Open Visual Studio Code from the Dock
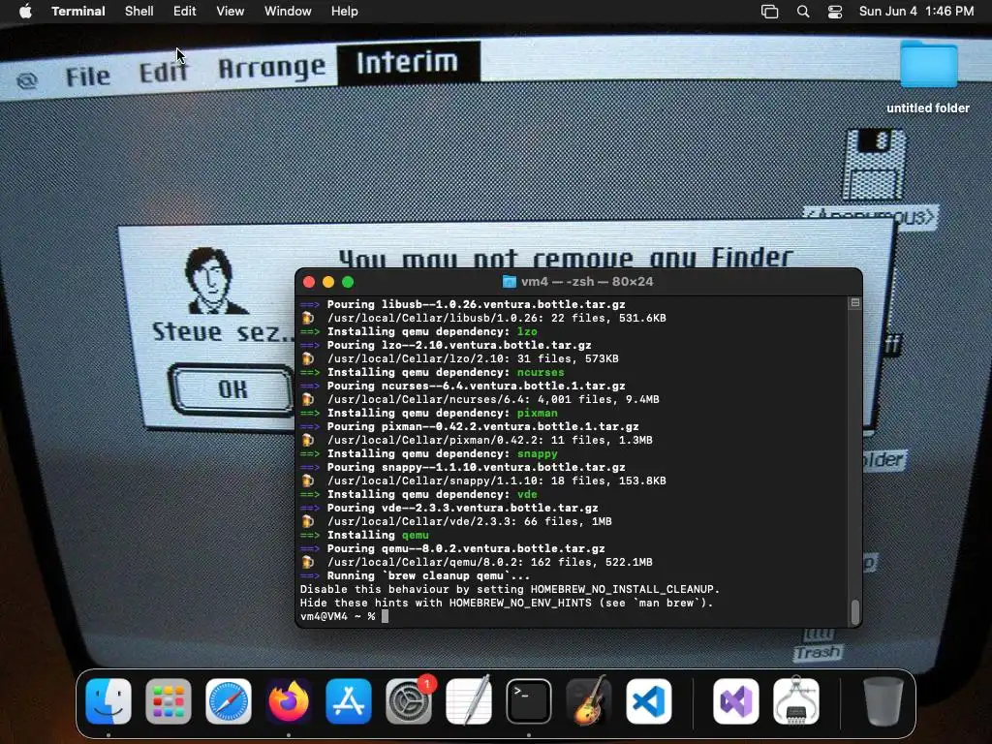Viewport: 992px width, 744px height. pos(649,701)
